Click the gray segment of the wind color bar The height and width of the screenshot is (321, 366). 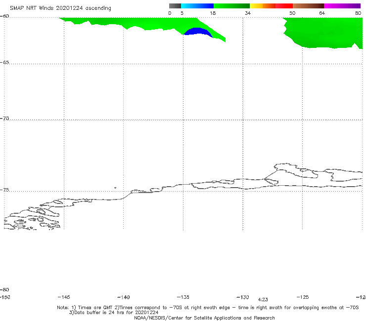[x=175, y=6]
